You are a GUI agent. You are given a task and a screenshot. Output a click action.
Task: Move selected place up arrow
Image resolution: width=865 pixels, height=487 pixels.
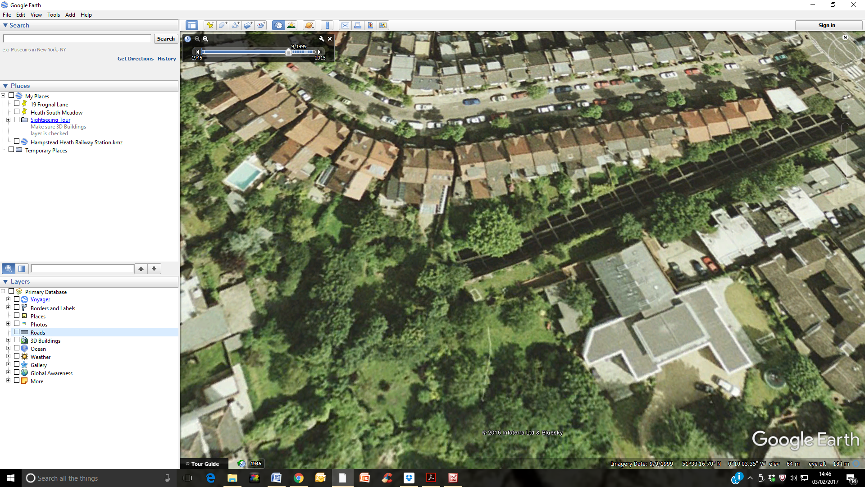(x=141, y=269)
